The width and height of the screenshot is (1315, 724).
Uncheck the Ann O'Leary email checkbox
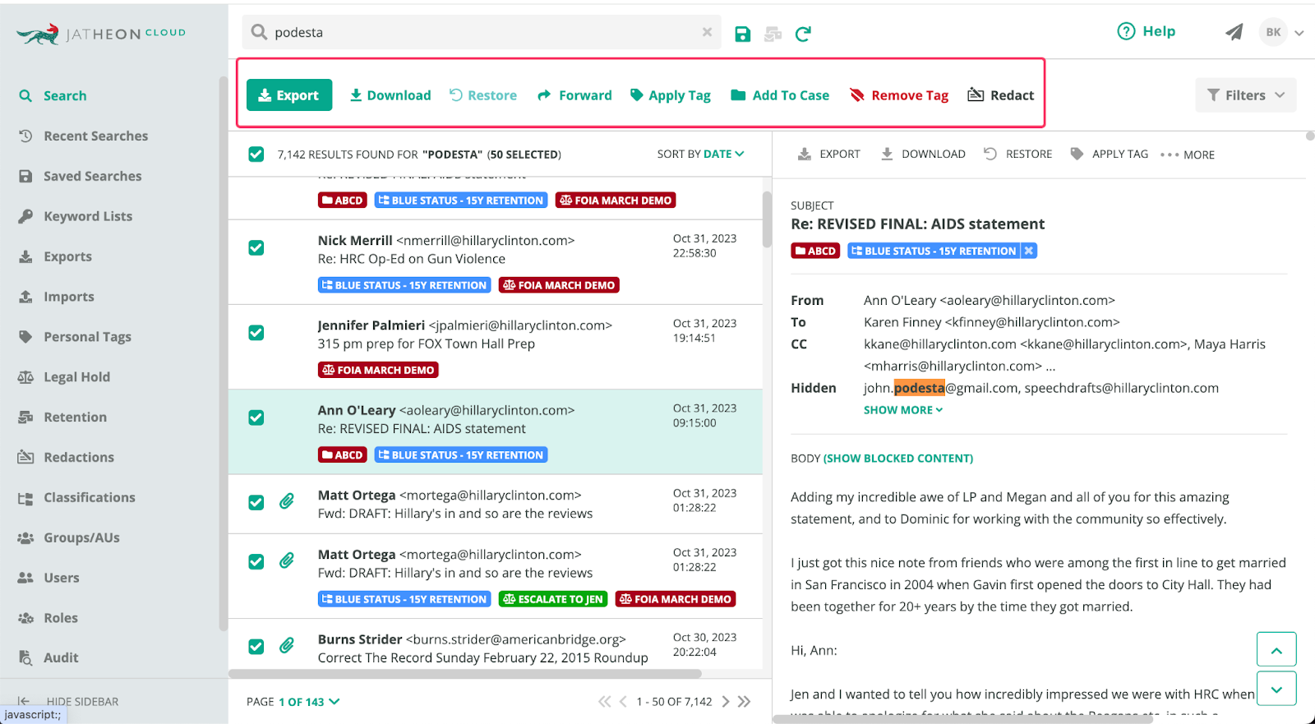[256, 417]
